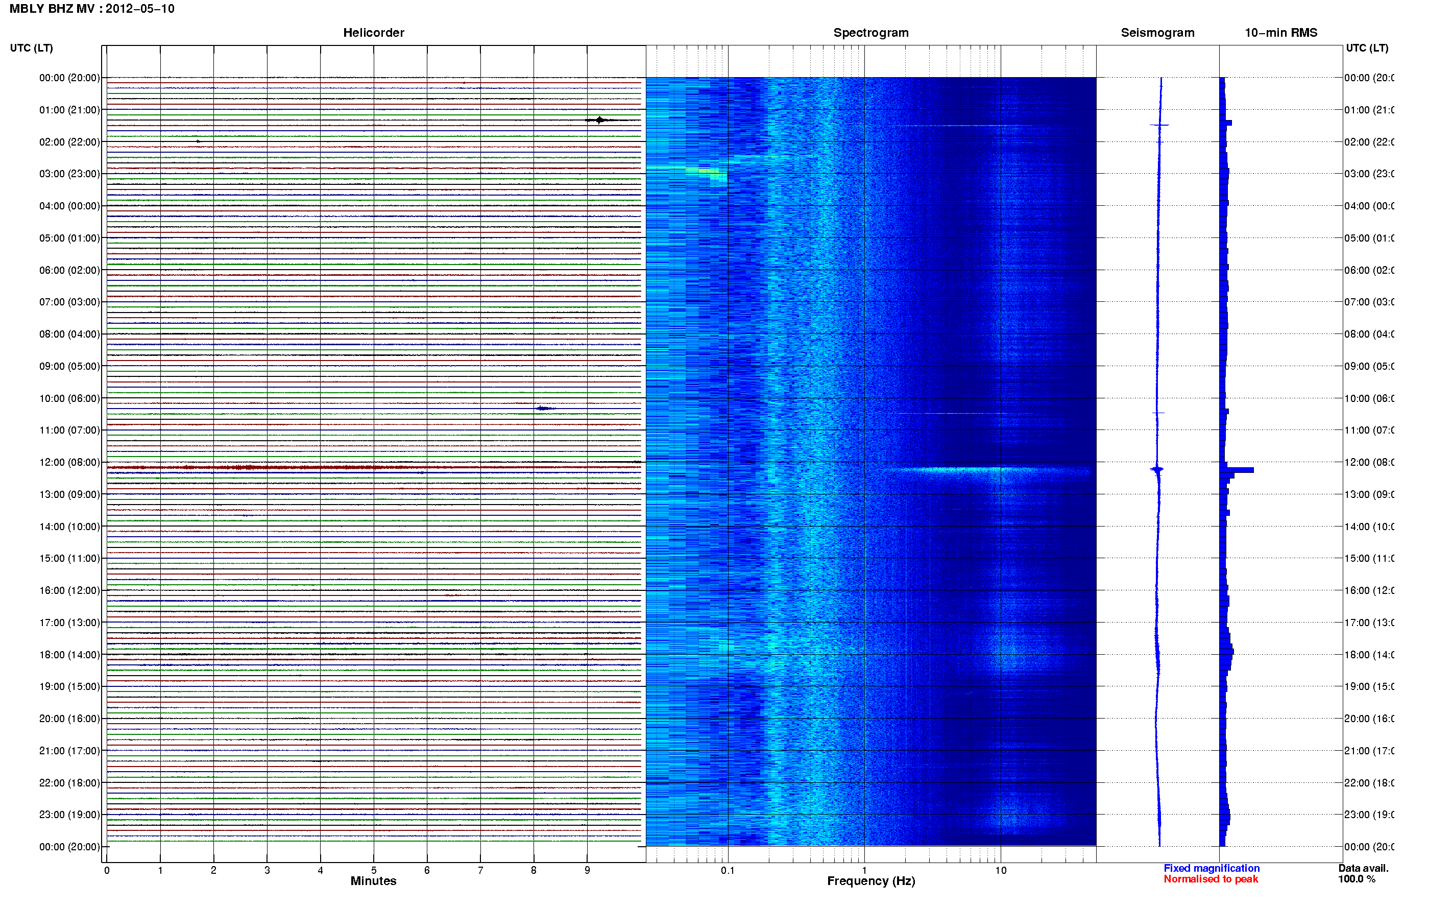The height and width of the screenshot is (908, 1452).
Task: Click the tallest RMS bar after 12:00
Action: click(x=1237, y=470)
